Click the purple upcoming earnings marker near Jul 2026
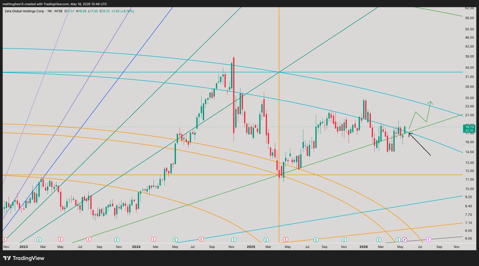This screenshot has width=479, height=266. 429,239
